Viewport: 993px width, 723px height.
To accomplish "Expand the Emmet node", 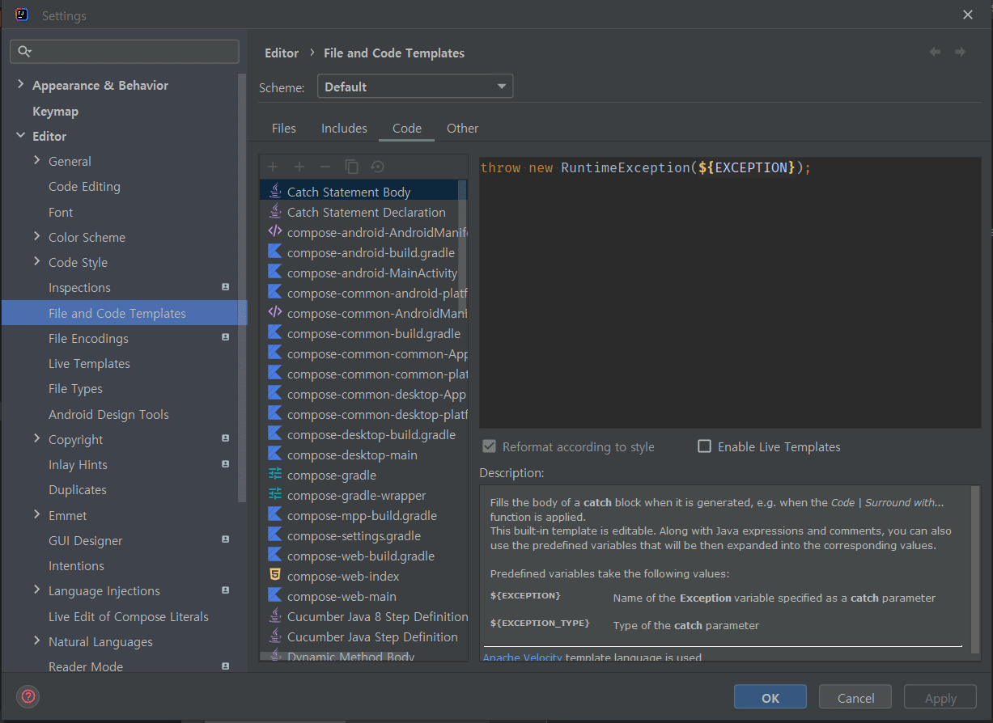I will pos(37,515).
